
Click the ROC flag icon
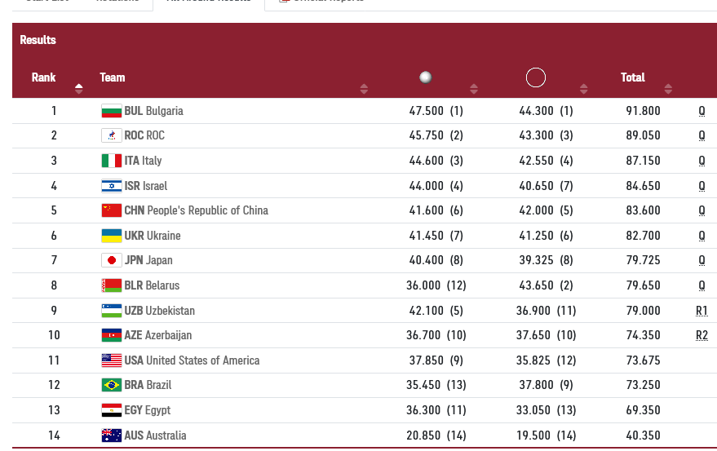(x=112, y=135)
